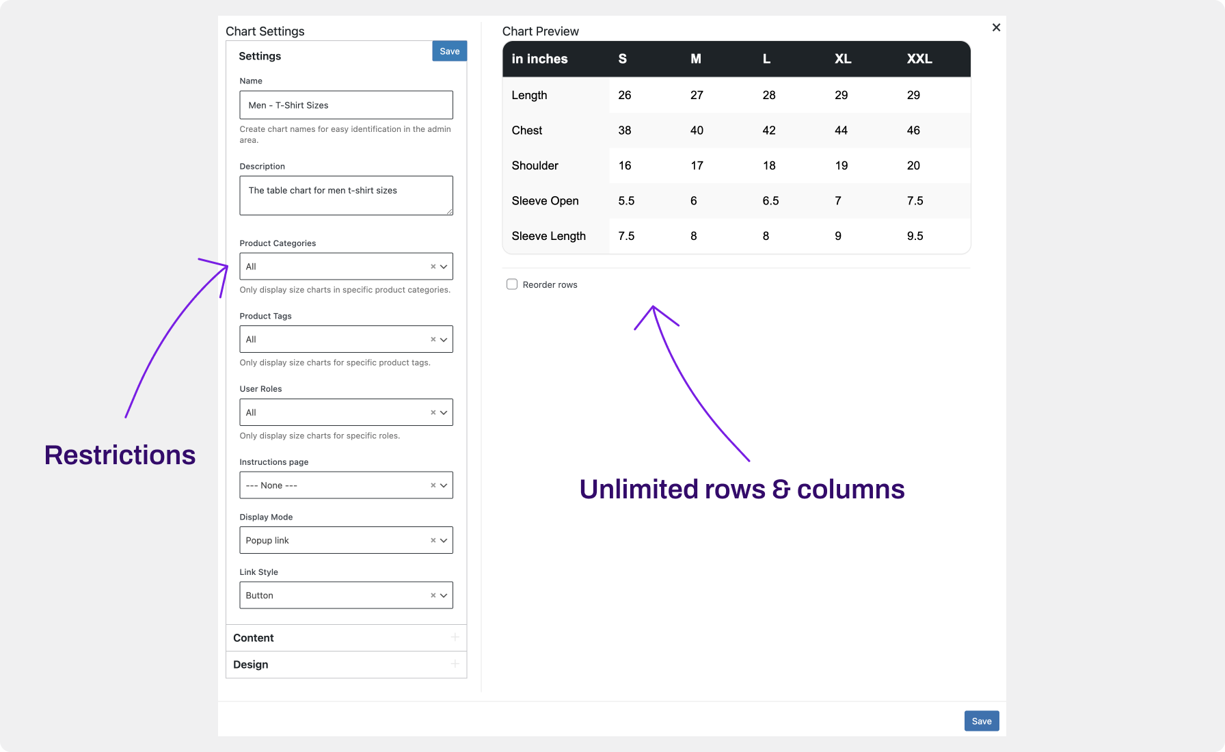Open the User Roles dropdown
The image size is (1225, 752).
444,412
